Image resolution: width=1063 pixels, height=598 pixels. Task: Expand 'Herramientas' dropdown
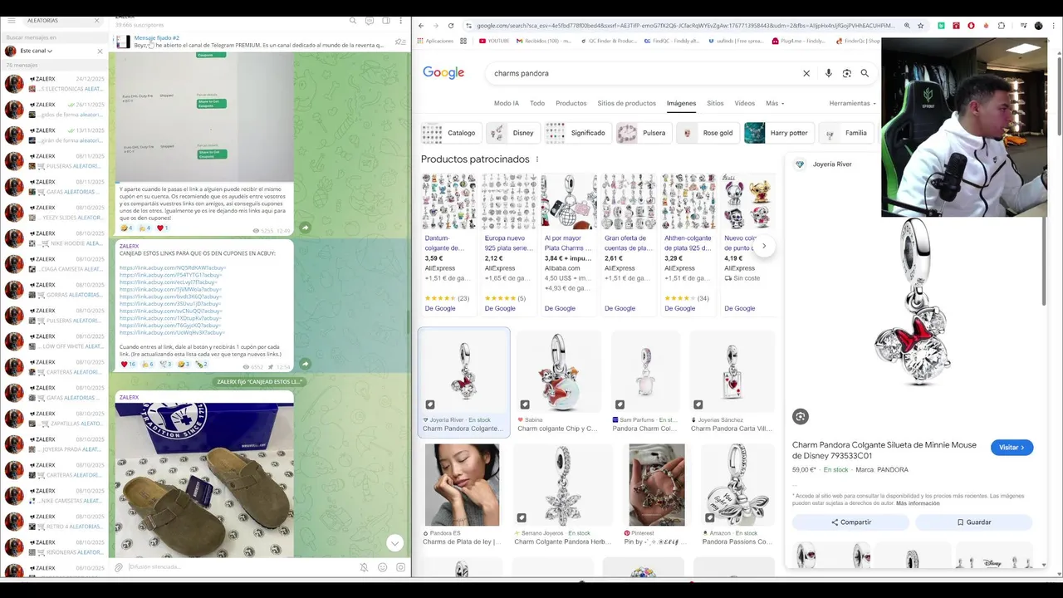click(x=852, y=103)
